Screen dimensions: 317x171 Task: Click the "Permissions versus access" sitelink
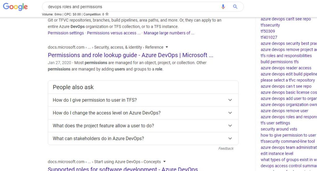[x=114, y=33]
